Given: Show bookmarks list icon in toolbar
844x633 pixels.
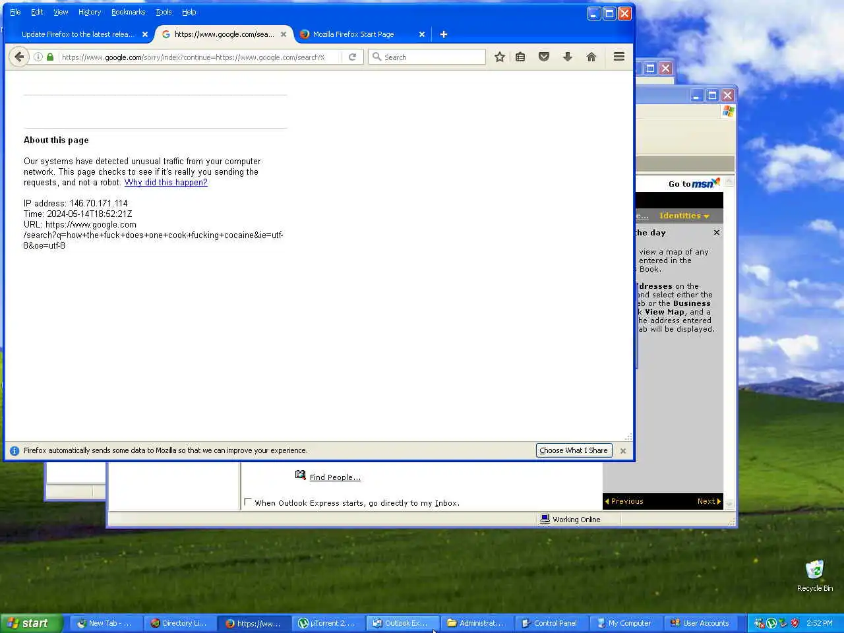Looking at the screenshot, I should click(520, 57).
